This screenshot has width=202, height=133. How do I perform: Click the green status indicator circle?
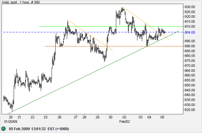4,129
